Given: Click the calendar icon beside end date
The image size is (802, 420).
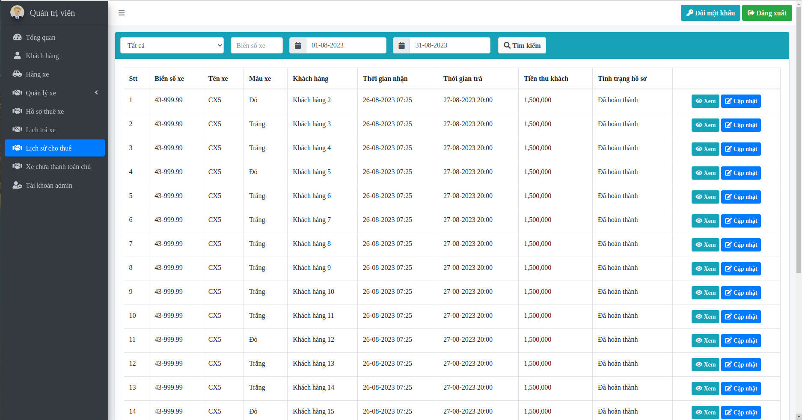Looking at the screenshot, I should coord(401,45).
